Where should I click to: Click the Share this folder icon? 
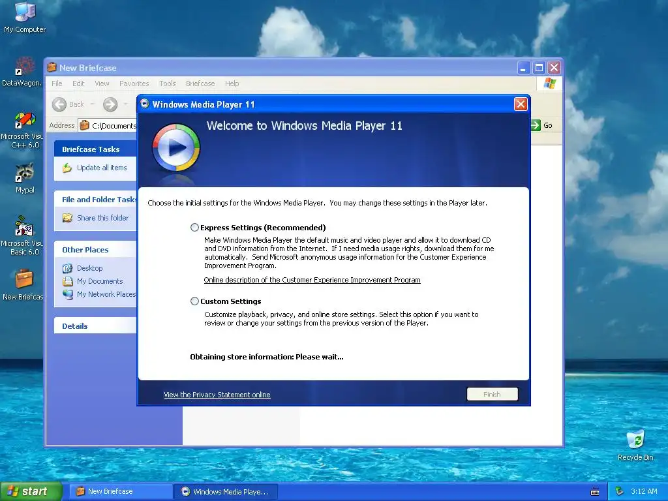click(x=67, y=218)
